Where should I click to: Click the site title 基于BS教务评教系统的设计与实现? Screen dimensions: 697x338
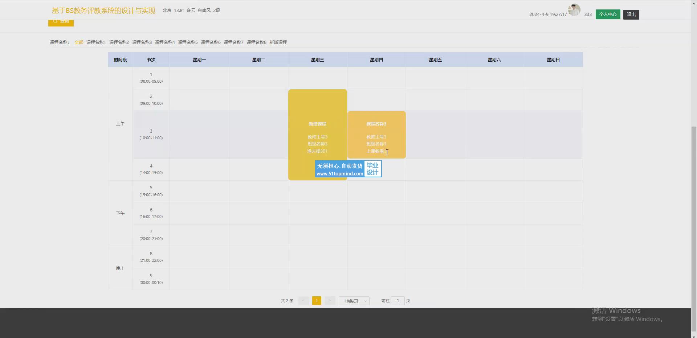tap(104, 11)
